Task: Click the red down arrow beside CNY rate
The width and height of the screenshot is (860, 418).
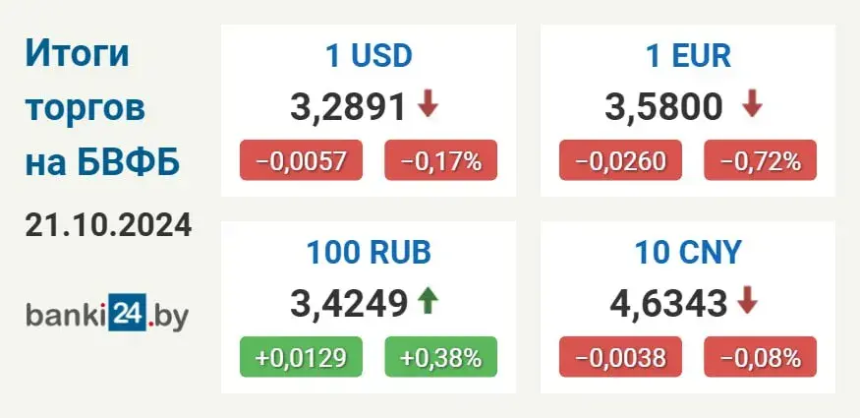Action: coord(747,302)
